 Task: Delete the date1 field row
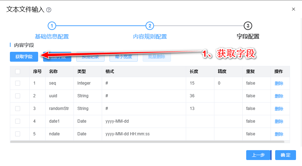coord(279,121)
